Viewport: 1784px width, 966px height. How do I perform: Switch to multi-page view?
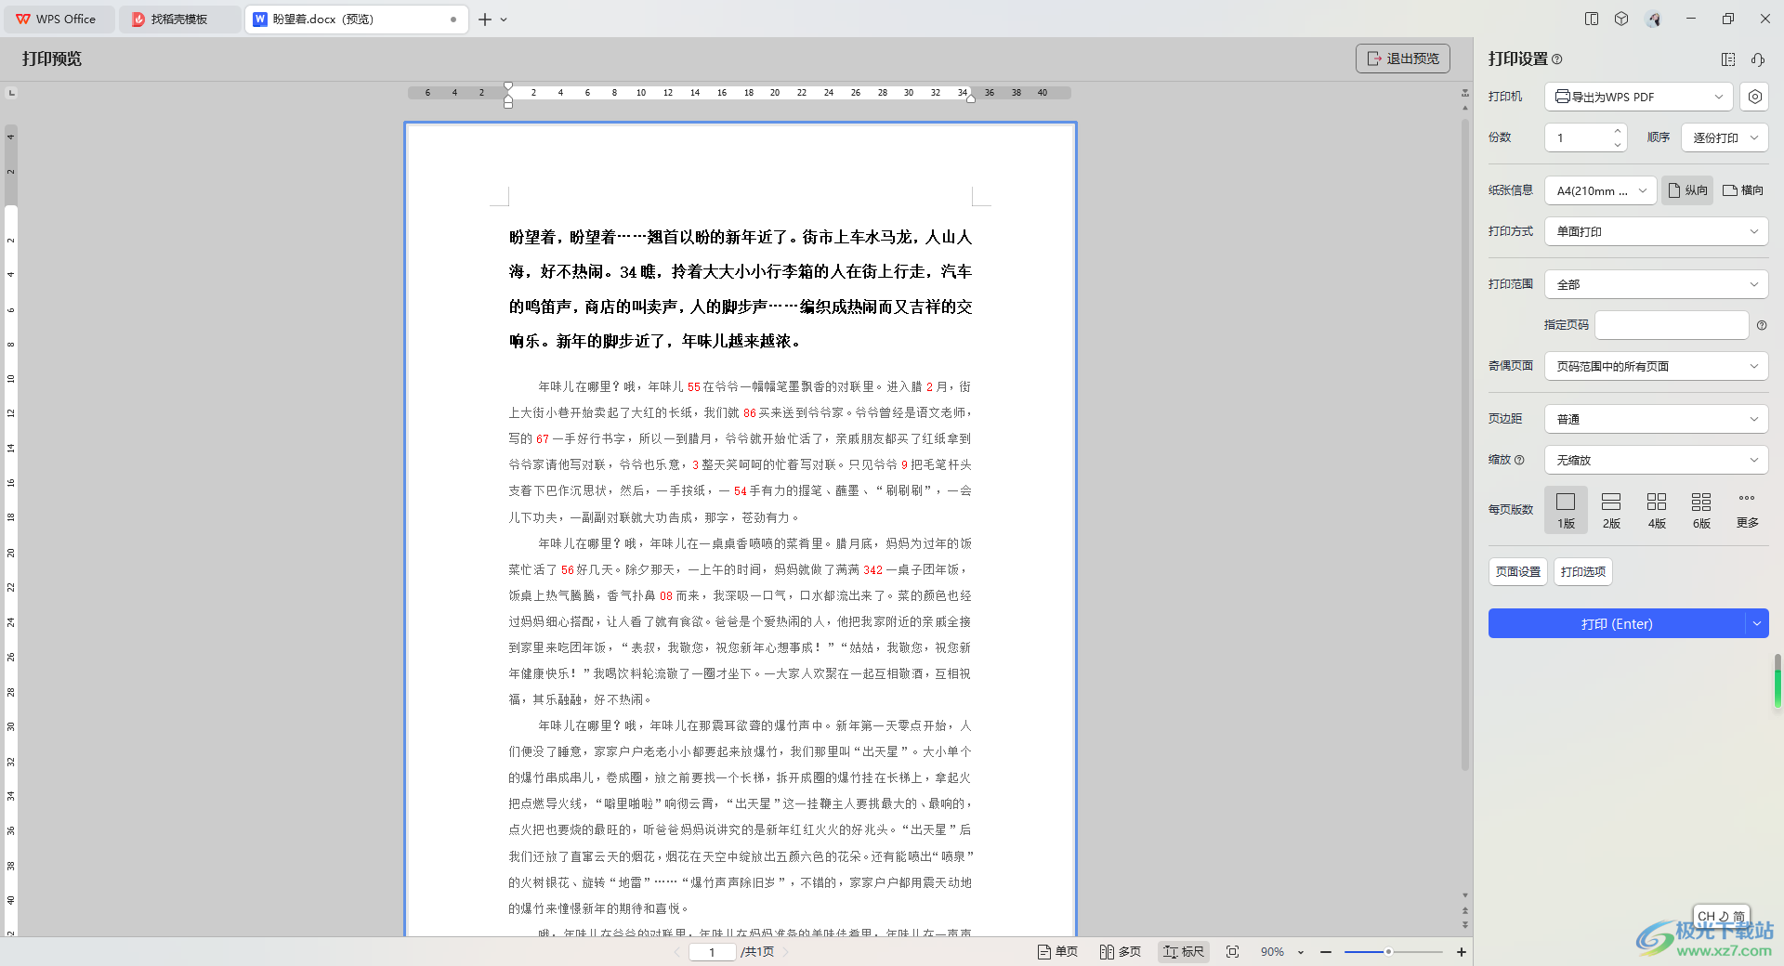[1120, 951]
